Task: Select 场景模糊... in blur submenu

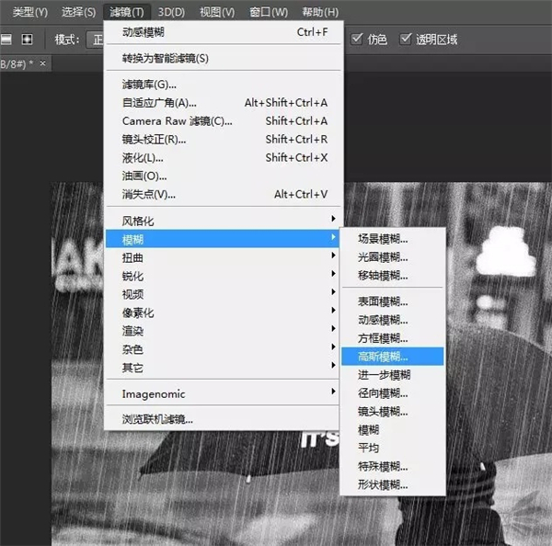Action: coord(393,239)
